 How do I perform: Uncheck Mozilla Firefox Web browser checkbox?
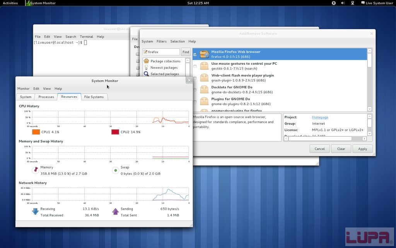click(x=195, y=54)
